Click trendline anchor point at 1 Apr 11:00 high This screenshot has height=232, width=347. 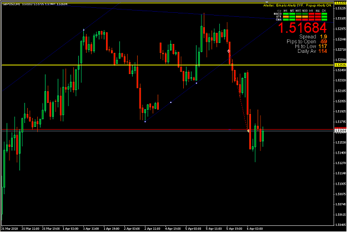(84, 29)
